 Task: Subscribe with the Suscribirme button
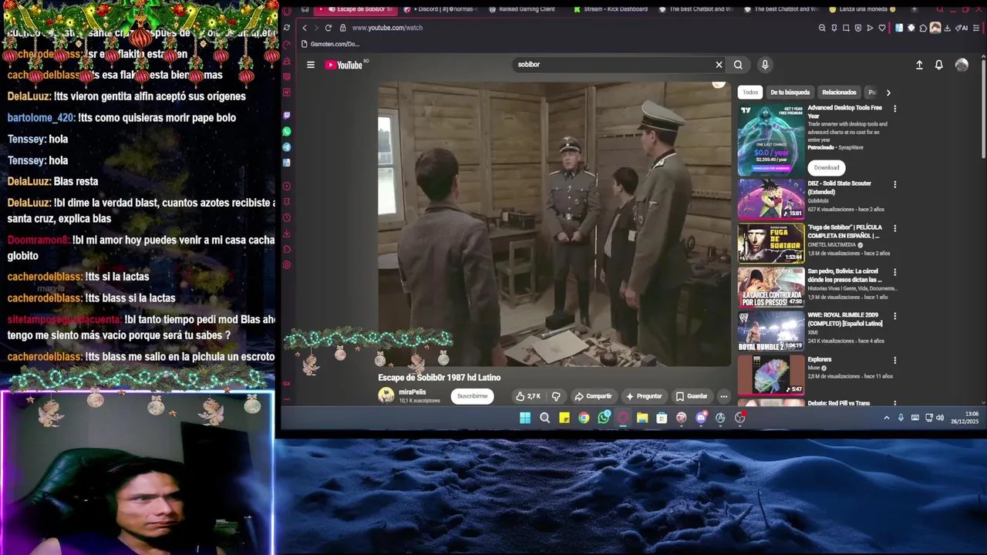click(472, 396)
